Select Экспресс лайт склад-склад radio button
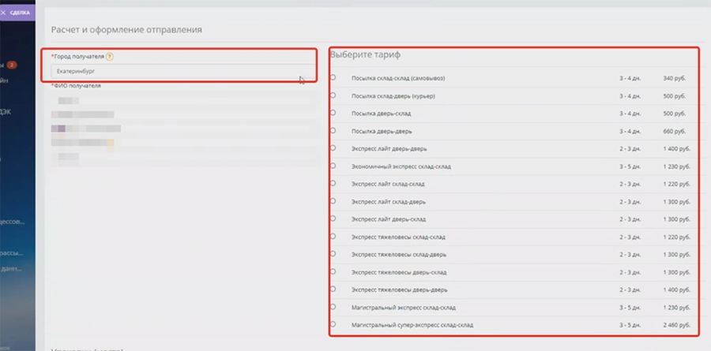The image size is (711, 351). (333, 183)
